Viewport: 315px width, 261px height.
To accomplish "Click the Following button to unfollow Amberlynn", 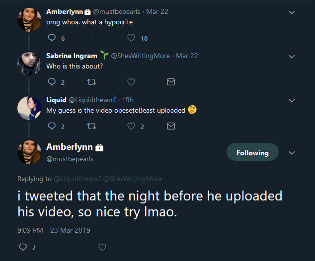I will (252, 152).
